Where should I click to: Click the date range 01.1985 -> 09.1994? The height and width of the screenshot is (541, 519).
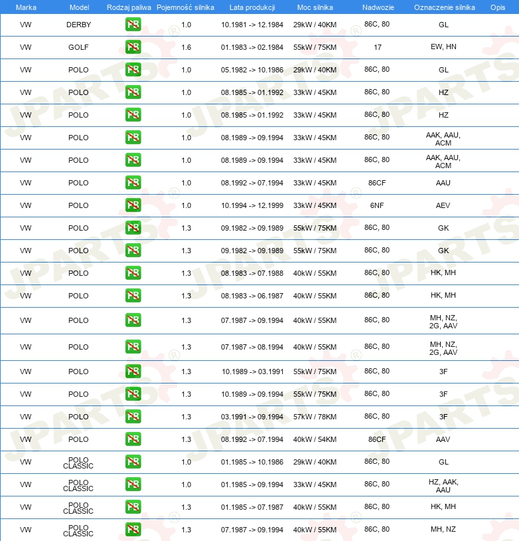(252, 485)
